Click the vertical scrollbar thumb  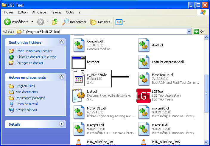(x=206, y=93)
